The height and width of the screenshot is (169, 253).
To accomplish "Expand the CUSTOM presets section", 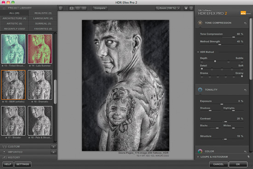I will point(26,146).
